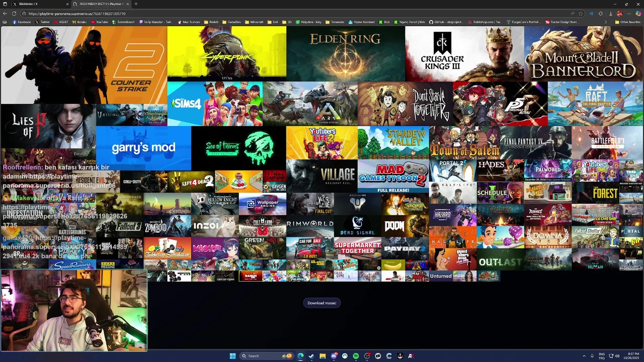Refresh the page in browser
Viewport: 644px width, 362px height.
[14, 14]
